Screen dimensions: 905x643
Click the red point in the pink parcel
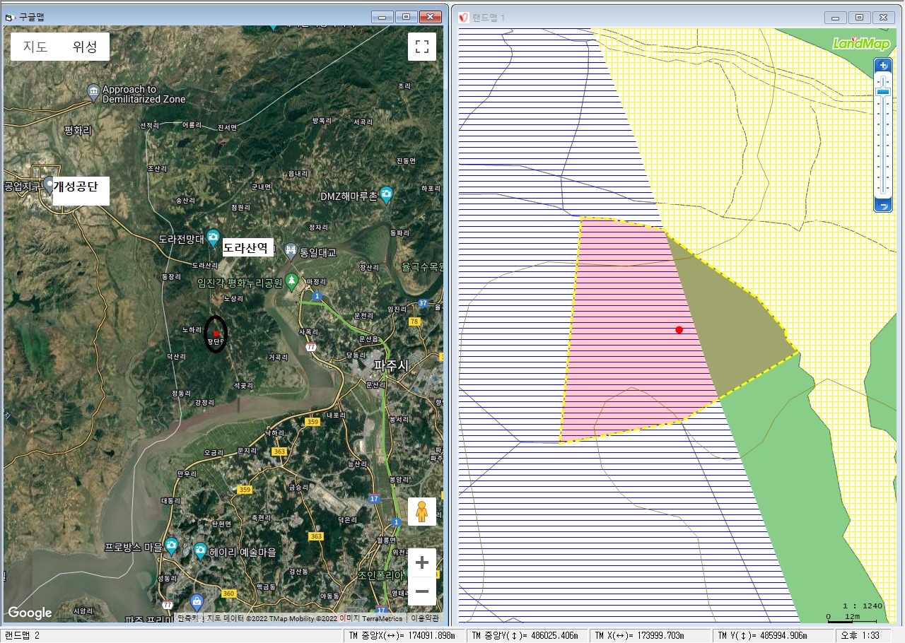(679, 330)
